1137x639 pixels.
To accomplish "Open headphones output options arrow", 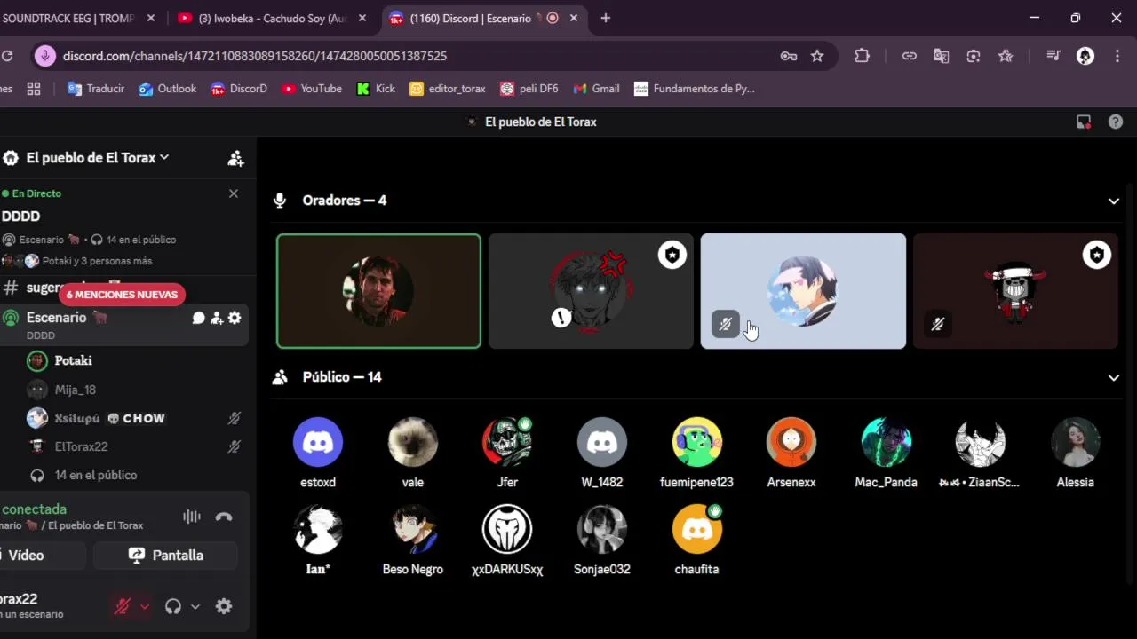I will click(195, 606).
